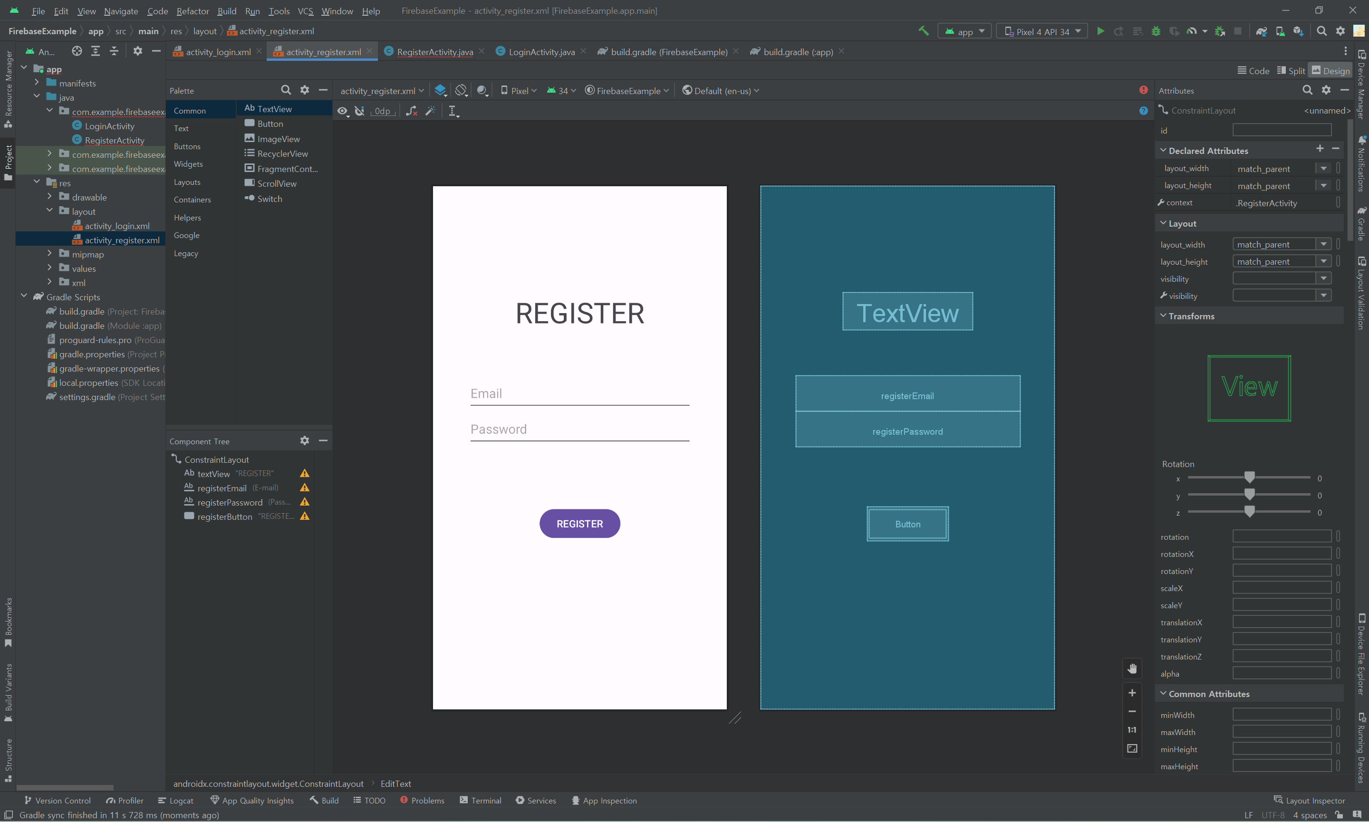Open Problems tool window

[x=422, y=801]
